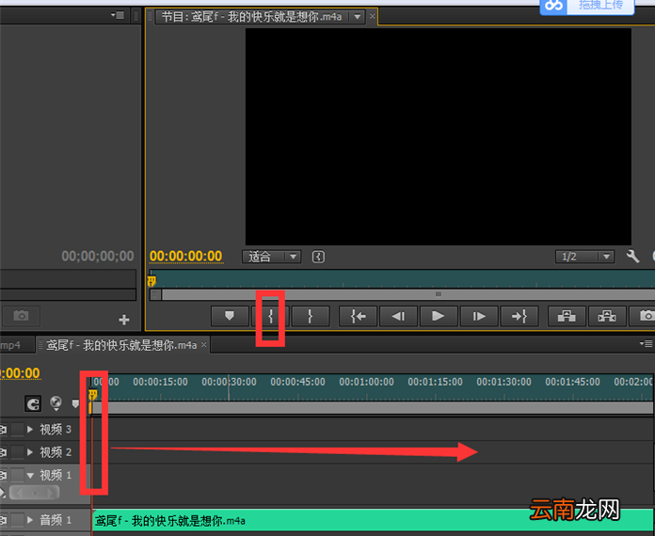This screenshot has height=536, width=655.
Task: Click the program monitor timecode 00:00:00:00
Action: click(186, 257)
